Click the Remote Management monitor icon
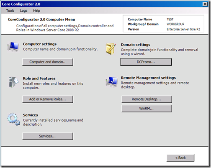Image resolution: width=211 pixels, height=168 pixels. (111, 82)
